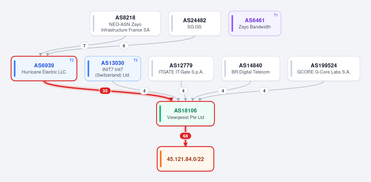Click the T1 tier badge on AS6461
The width and height of the screenshot is (371, 182).
pyautogui.click(x=276, y=15)
